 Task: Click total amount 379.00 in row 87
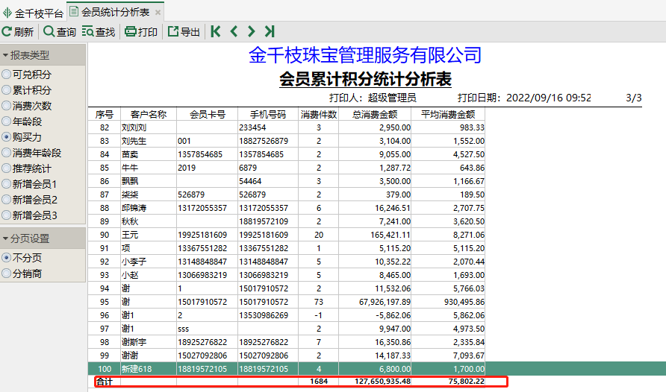pos(399,195)
